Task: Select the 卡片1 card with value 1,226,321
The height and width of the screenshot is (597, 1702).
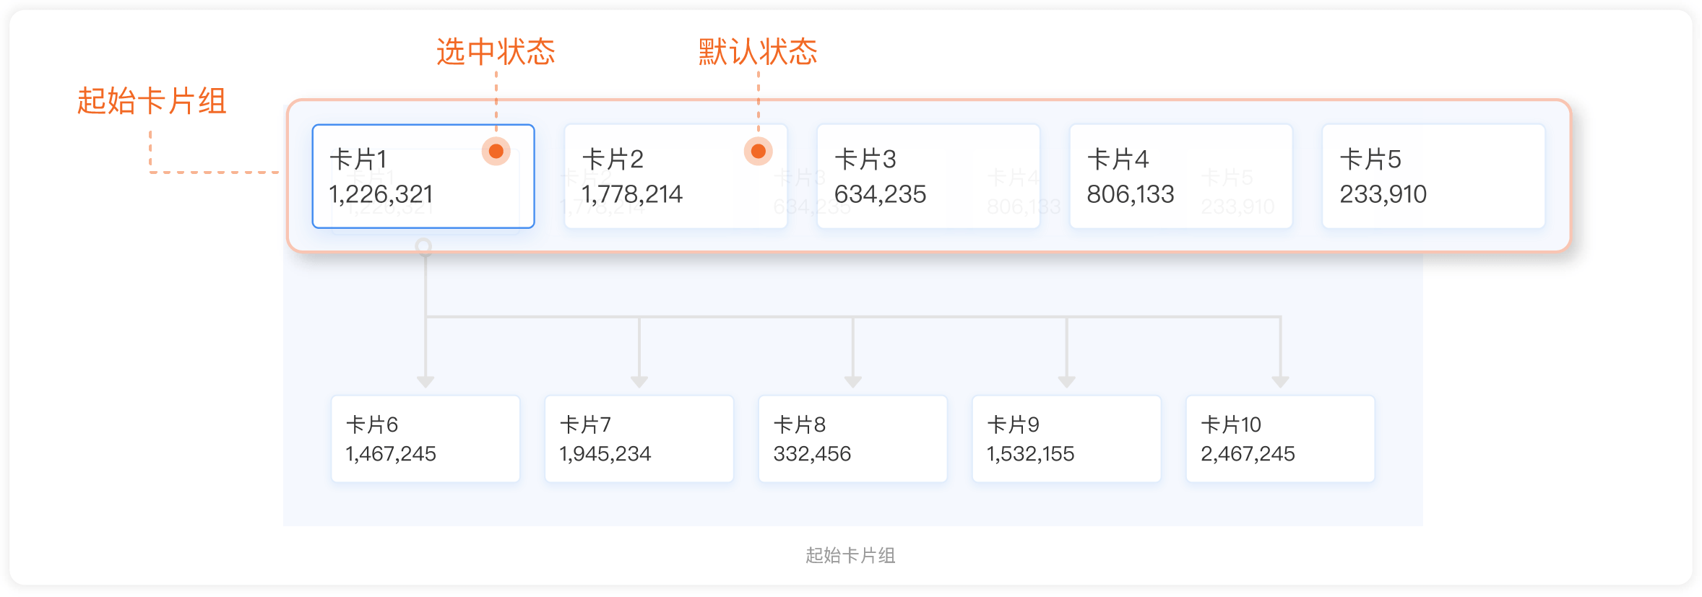Action: [423, 176]
